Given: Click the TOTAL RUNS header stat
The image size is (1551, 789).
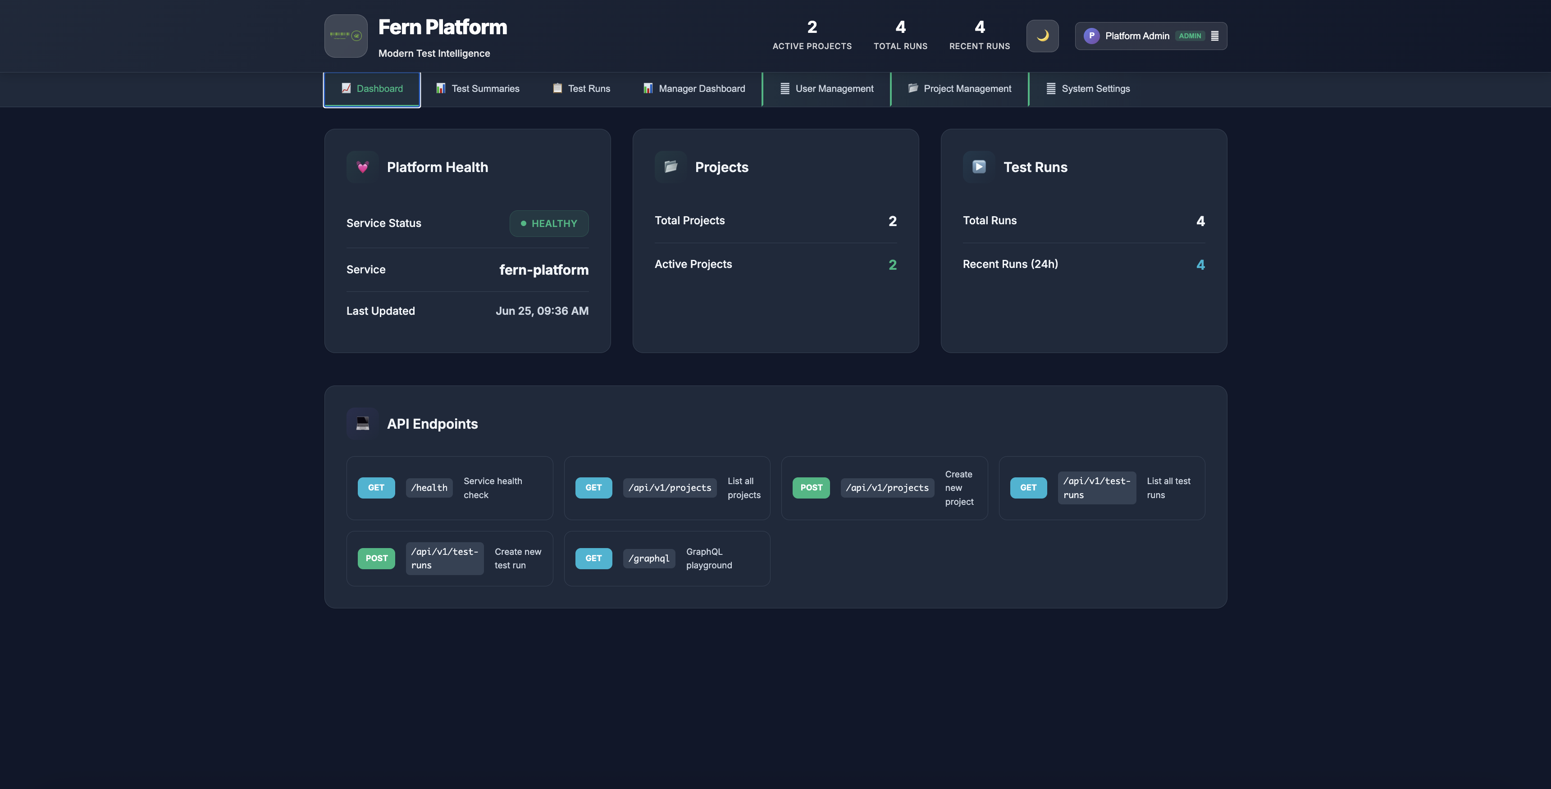Looking at the screenshot, I should [900, 35].
